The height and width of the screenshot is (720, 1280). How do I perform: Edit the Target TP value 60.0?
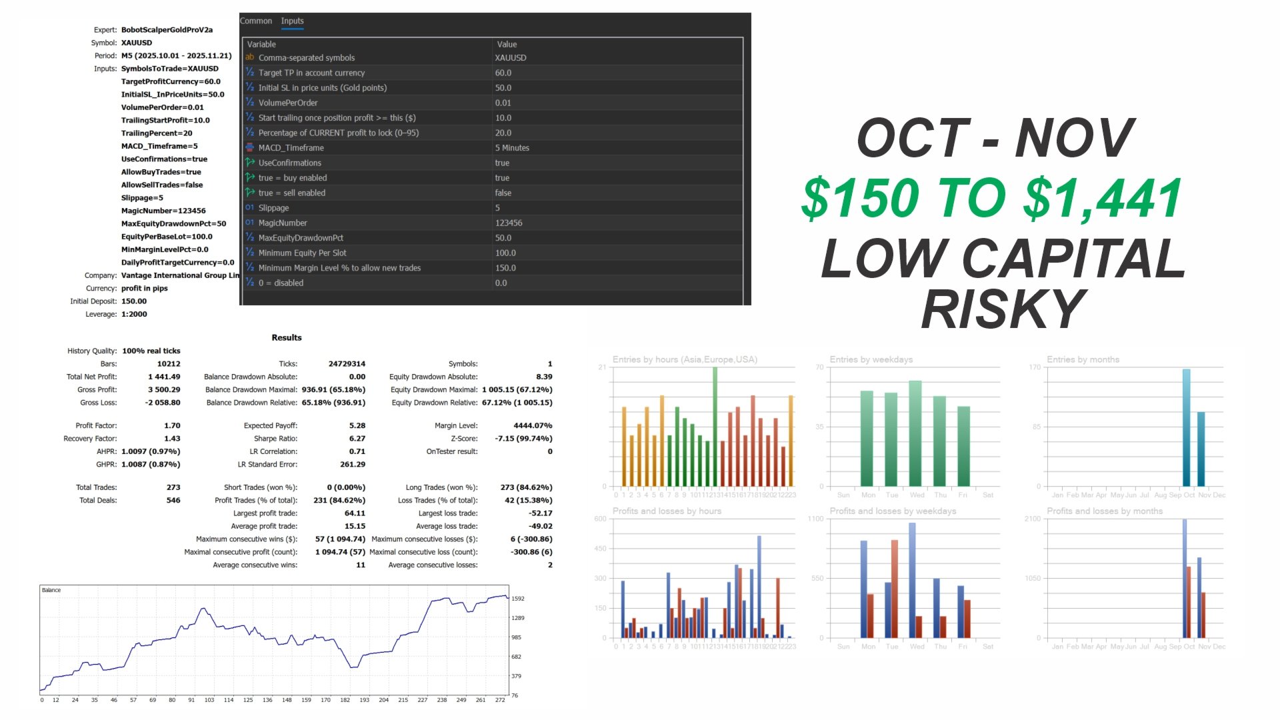(503, 73)
